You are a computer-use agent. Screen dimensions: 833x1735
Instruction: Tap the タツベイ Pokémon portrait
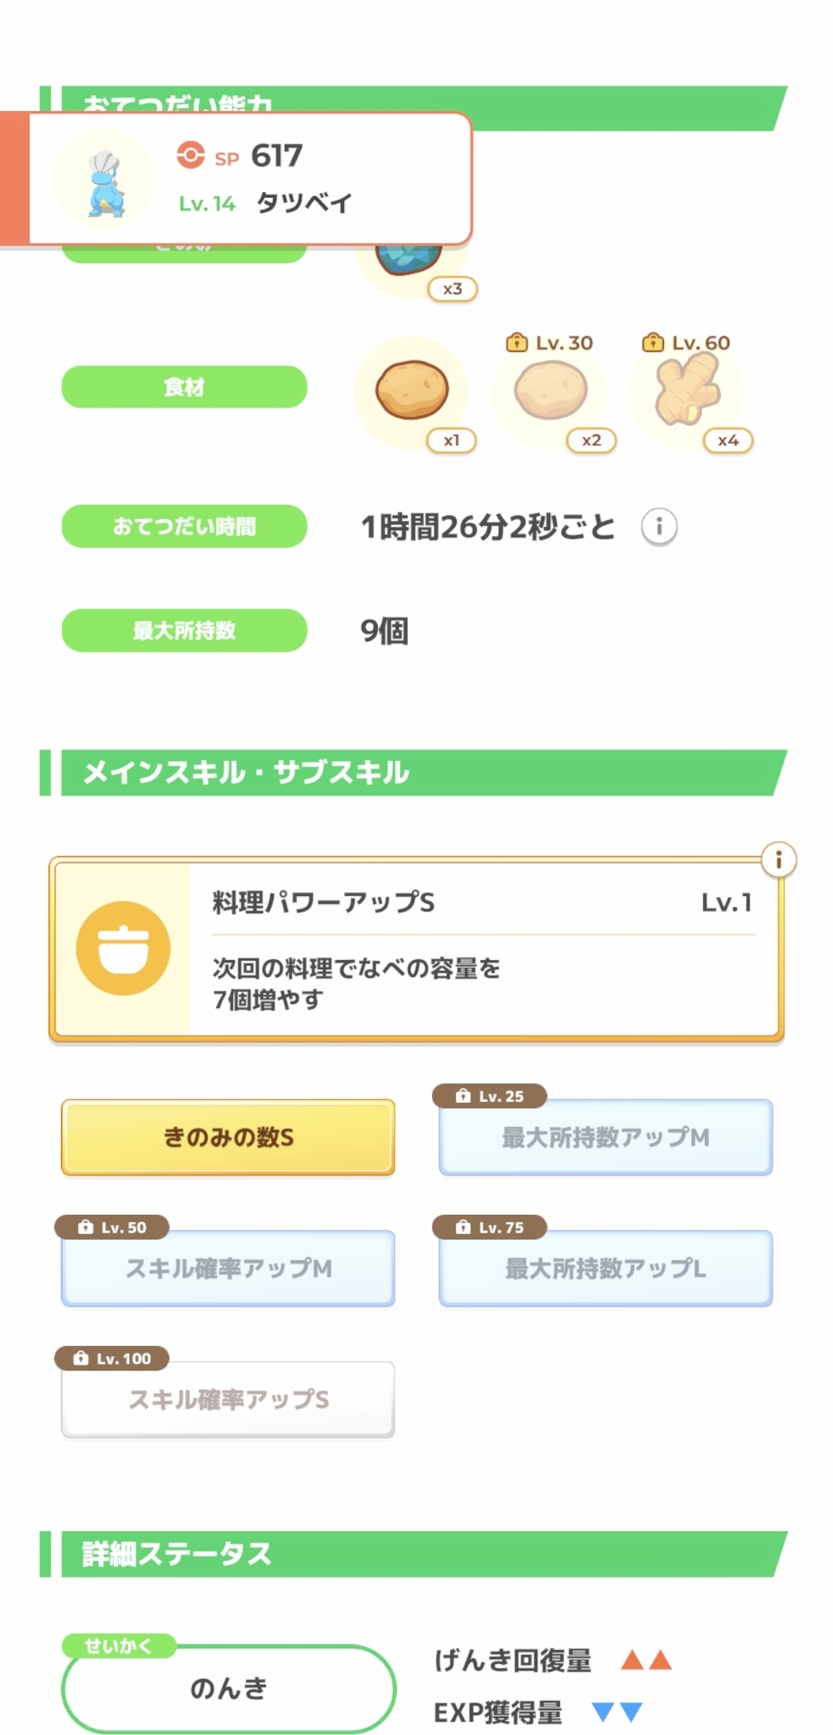click(x=103, y=180)
